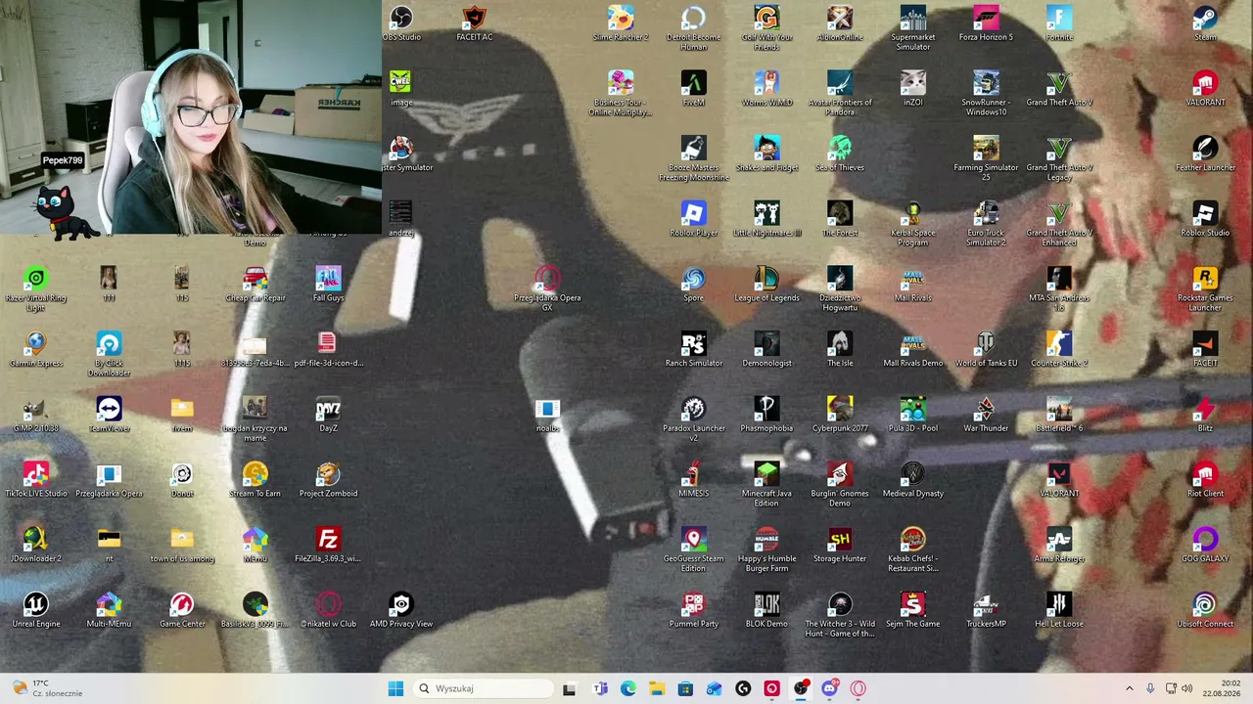Select the Euro Truck Simulator 2 icon
Image resolution: width=1253 pixels, height=704 pixels.
pyautogui.click(x=986, y=224)
